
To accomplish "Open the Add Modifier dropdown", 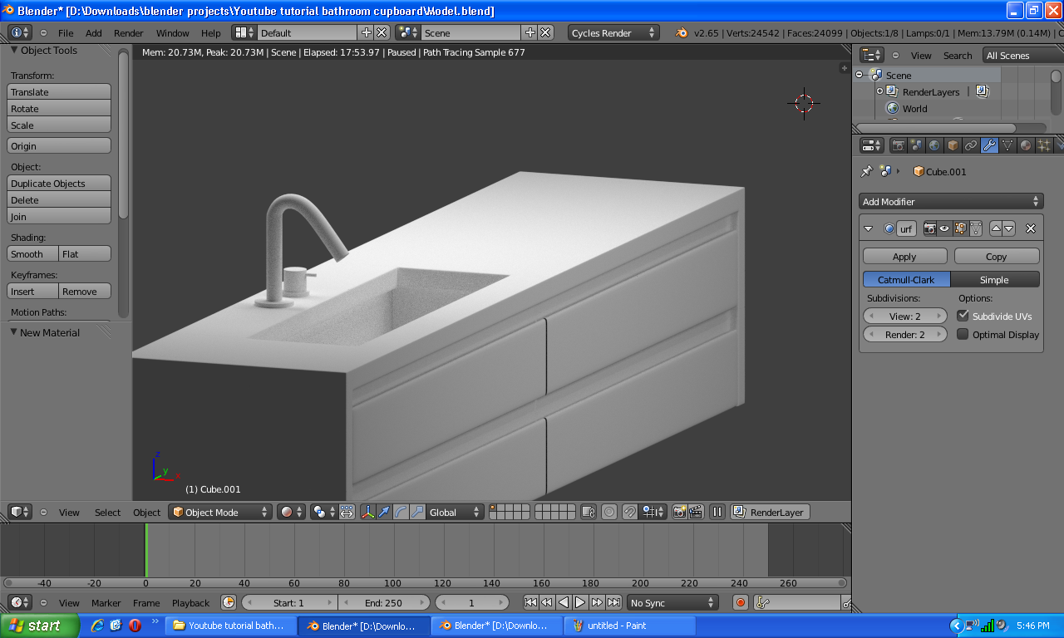I will (951, 201).
